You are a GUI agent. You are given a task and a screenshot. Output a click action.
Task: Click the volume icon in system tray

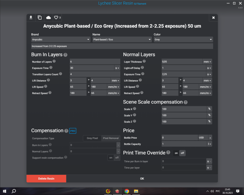tap(212, 191)
